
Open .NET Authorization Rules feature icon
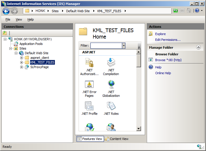tap(89, 63)
